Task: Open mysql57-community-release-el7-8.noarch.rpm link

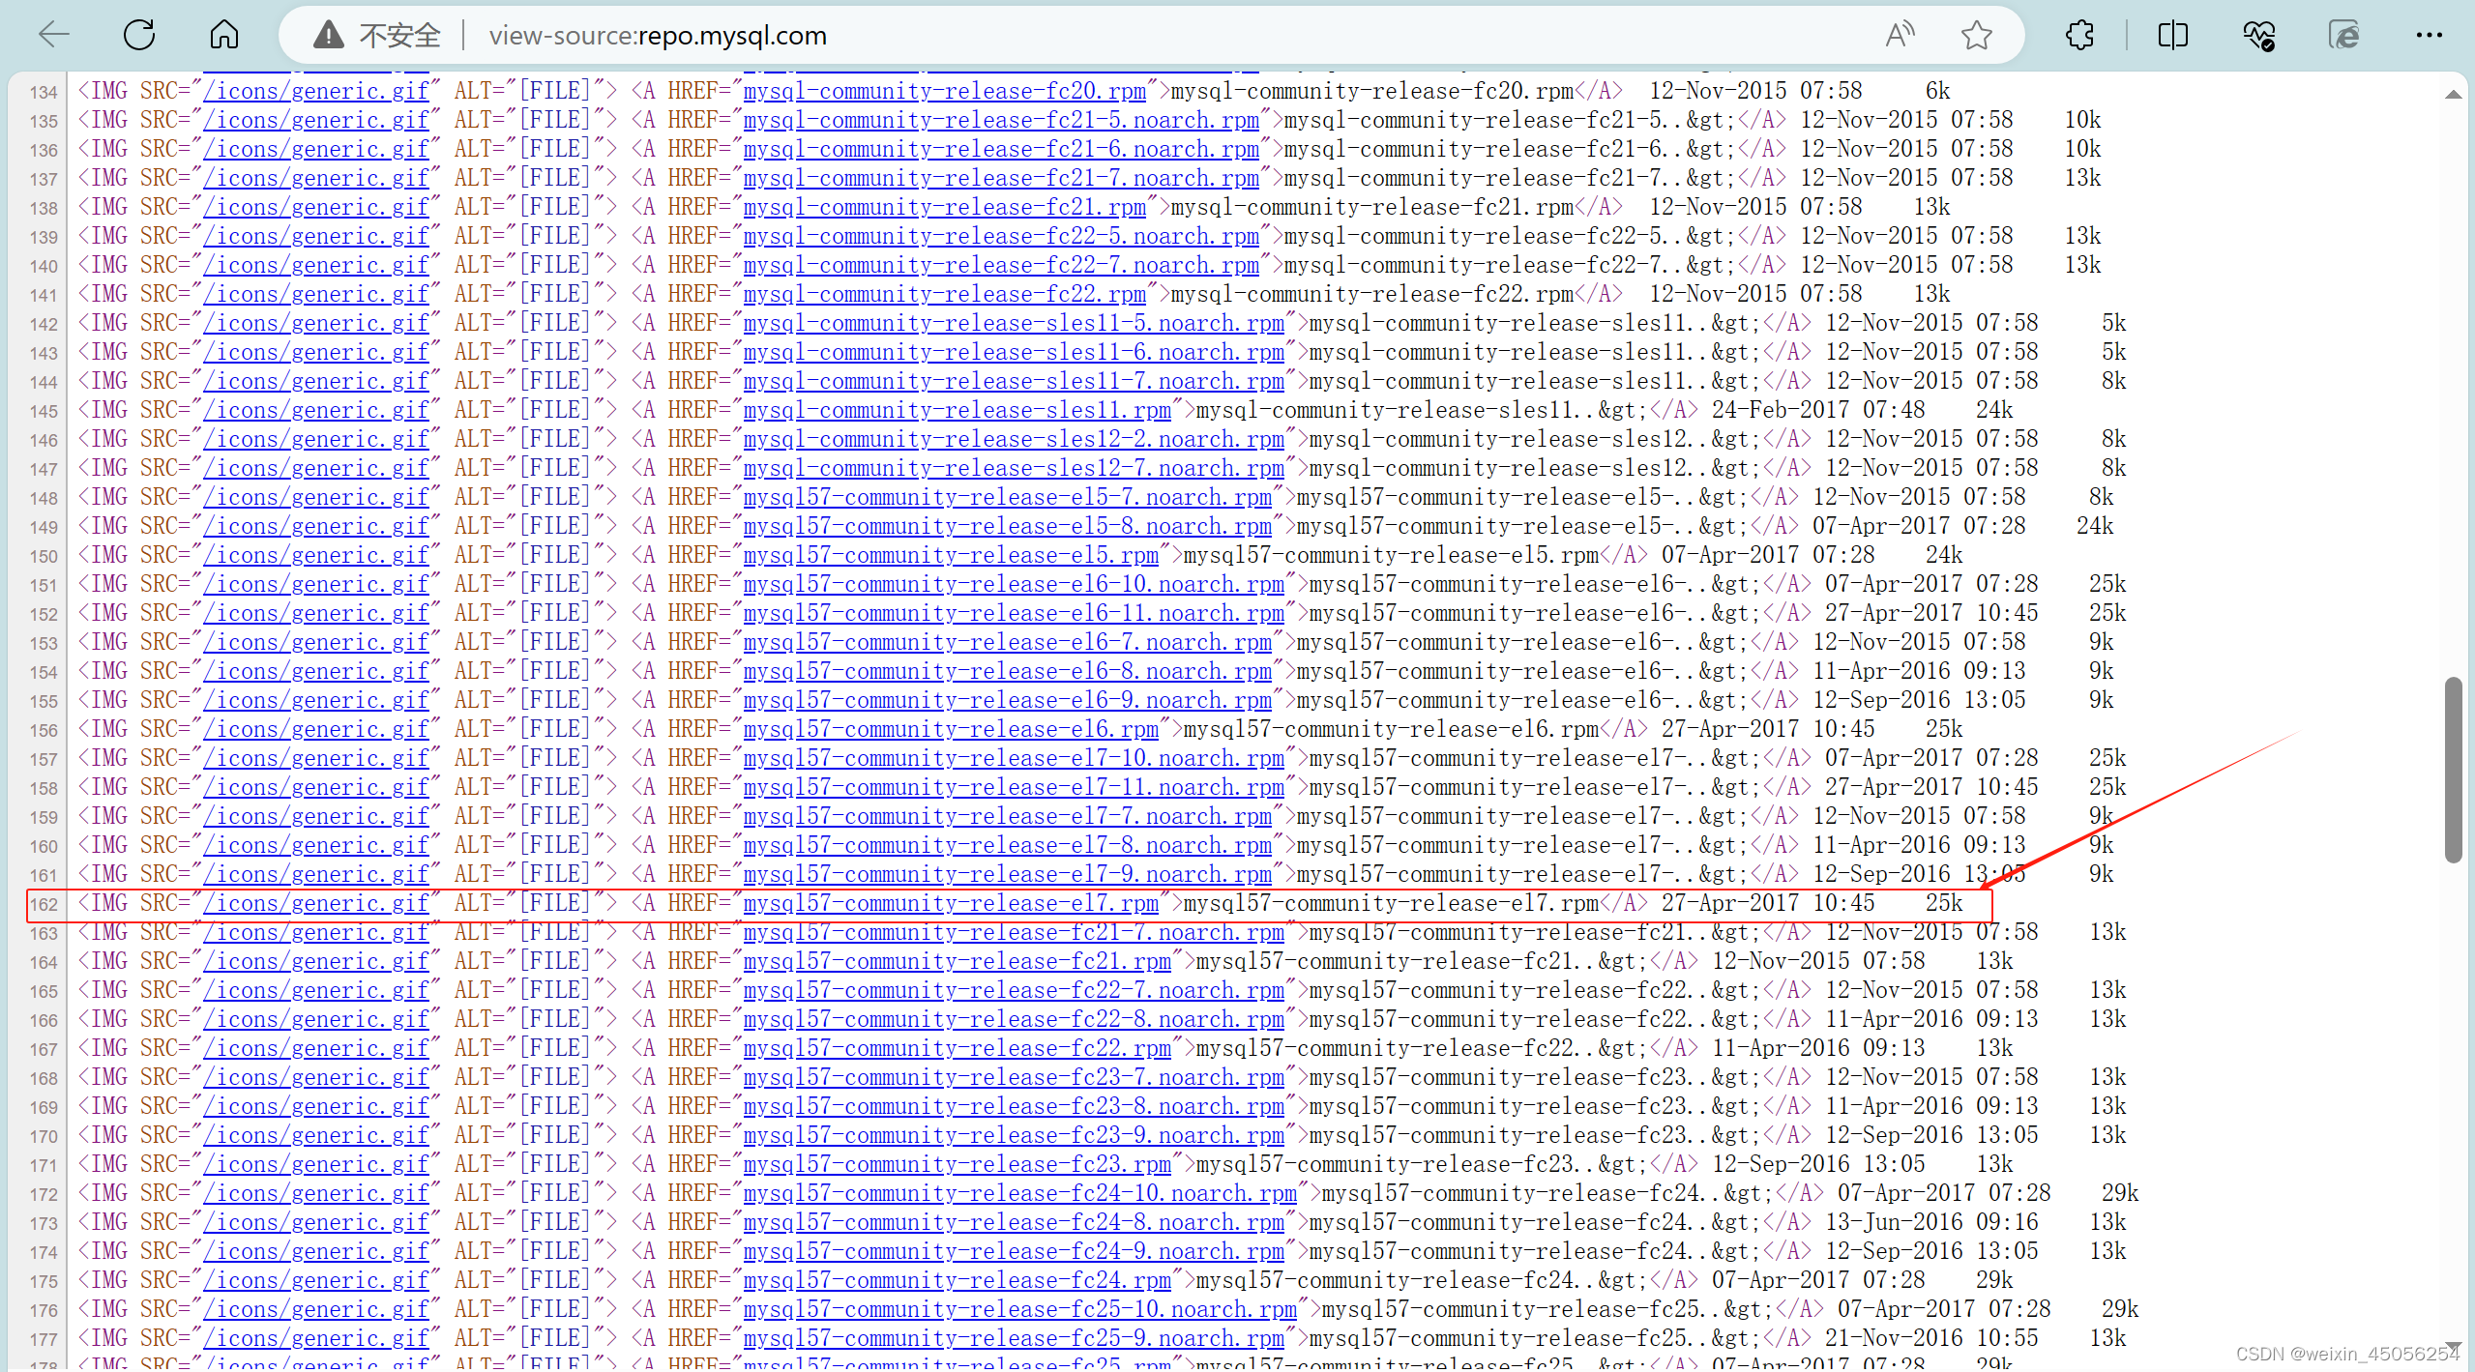Action: coord(1007,845)
